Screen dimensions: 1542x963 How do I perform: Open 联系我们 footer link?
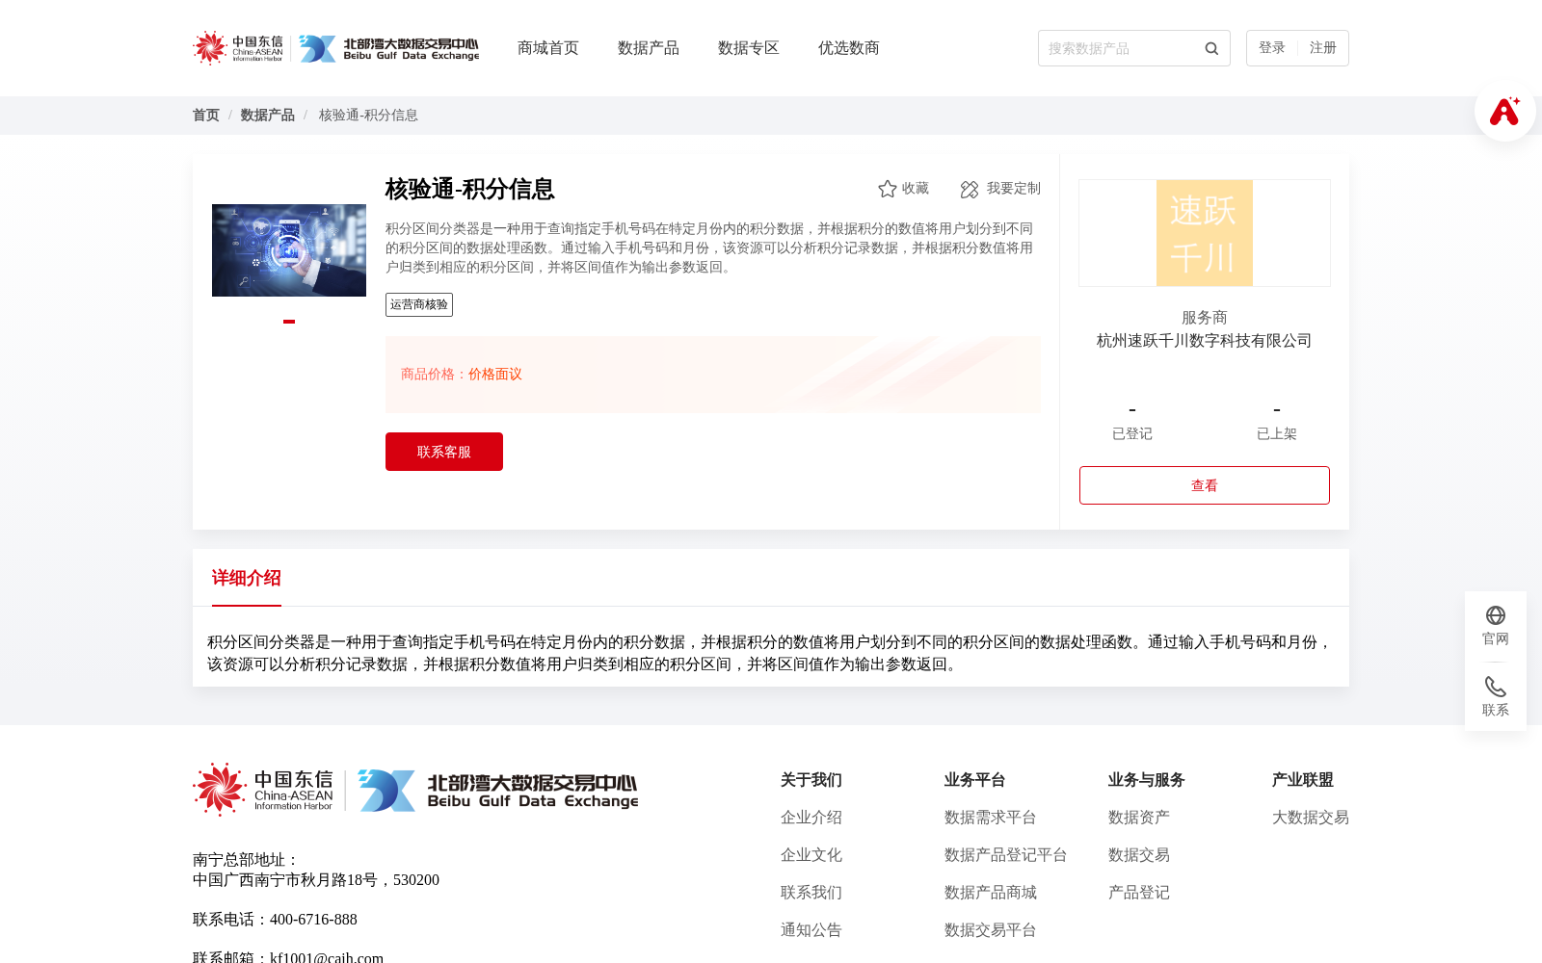tap(811, 893)
